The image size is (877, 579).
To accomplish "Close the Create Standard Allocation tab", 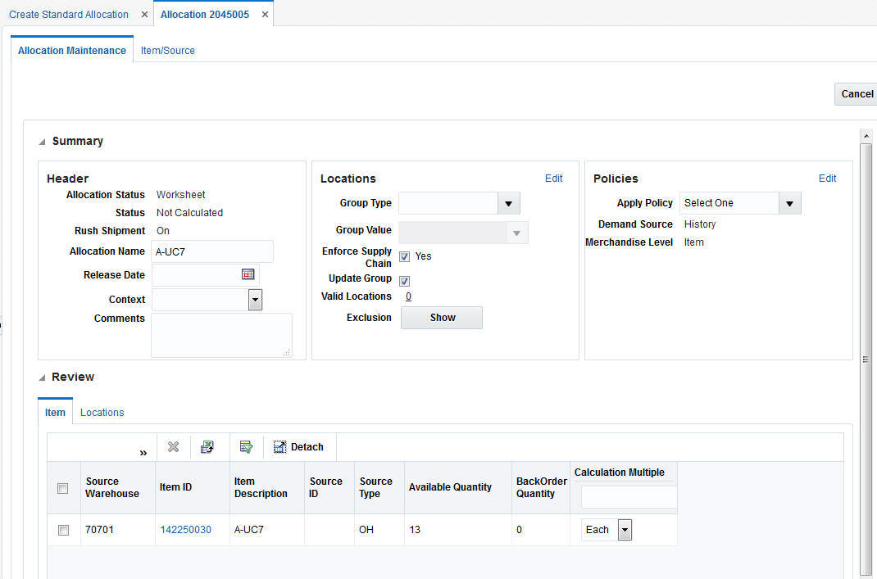I will coord(144,14).
